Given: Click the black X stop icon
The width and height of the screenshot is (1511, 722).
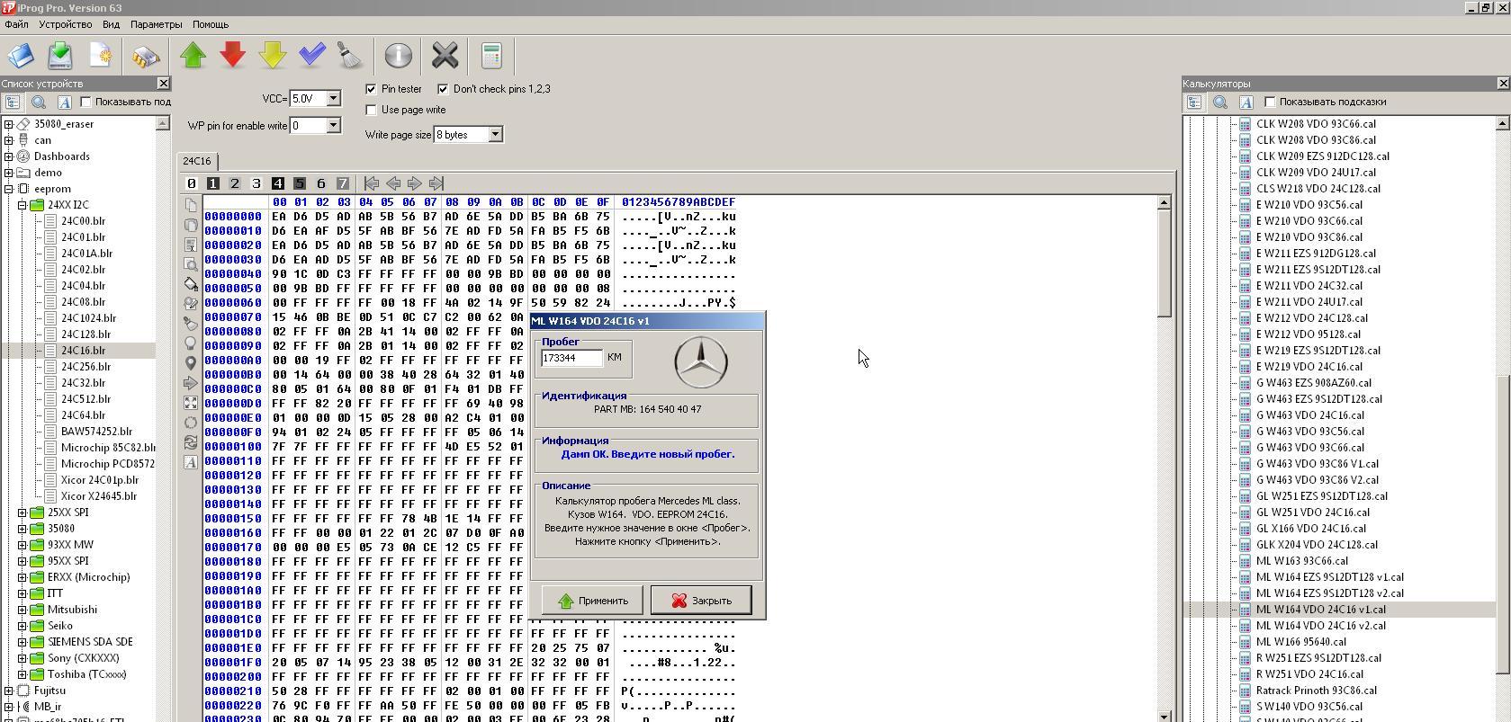Looking at the screenshot, I should tap(445, 56).
